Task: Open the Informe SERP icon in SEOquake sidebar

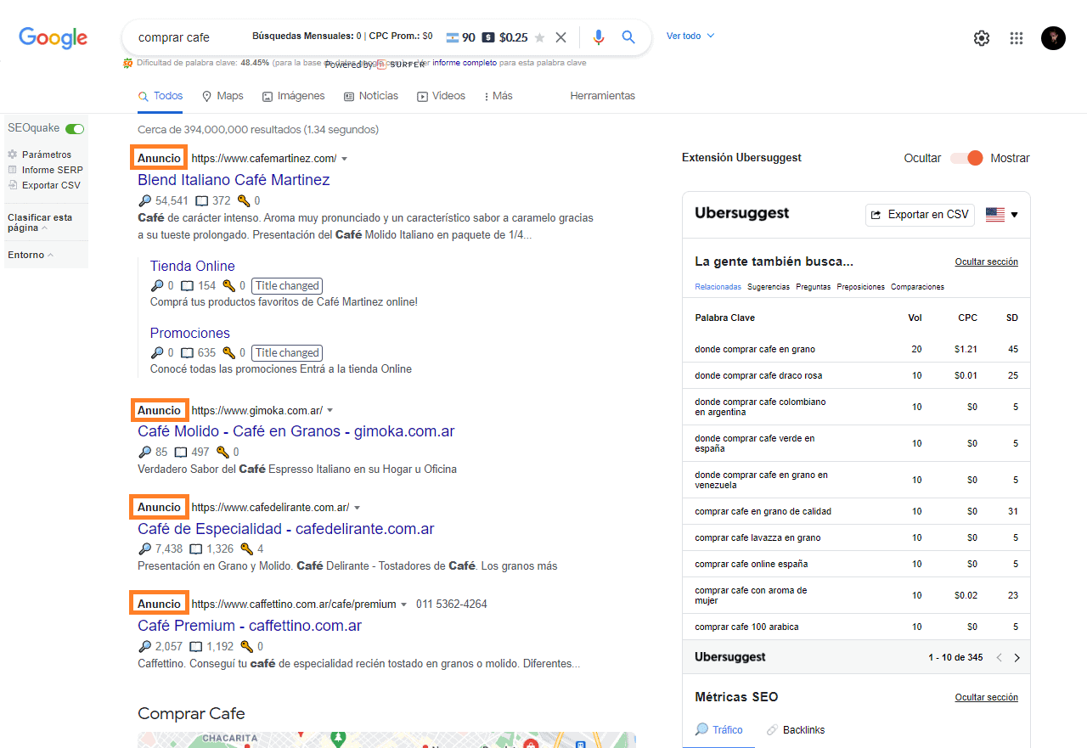Action: click(x=12, y=169)
